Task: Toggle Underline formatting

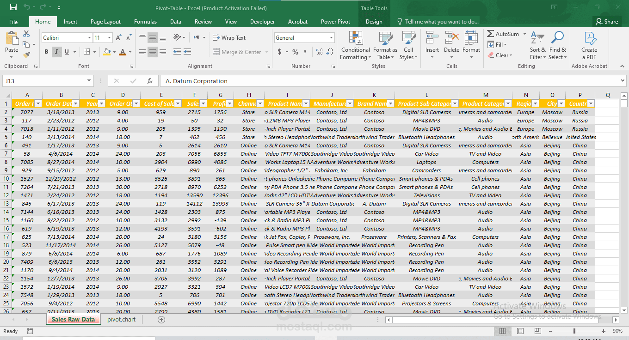Action: [67, 52]
